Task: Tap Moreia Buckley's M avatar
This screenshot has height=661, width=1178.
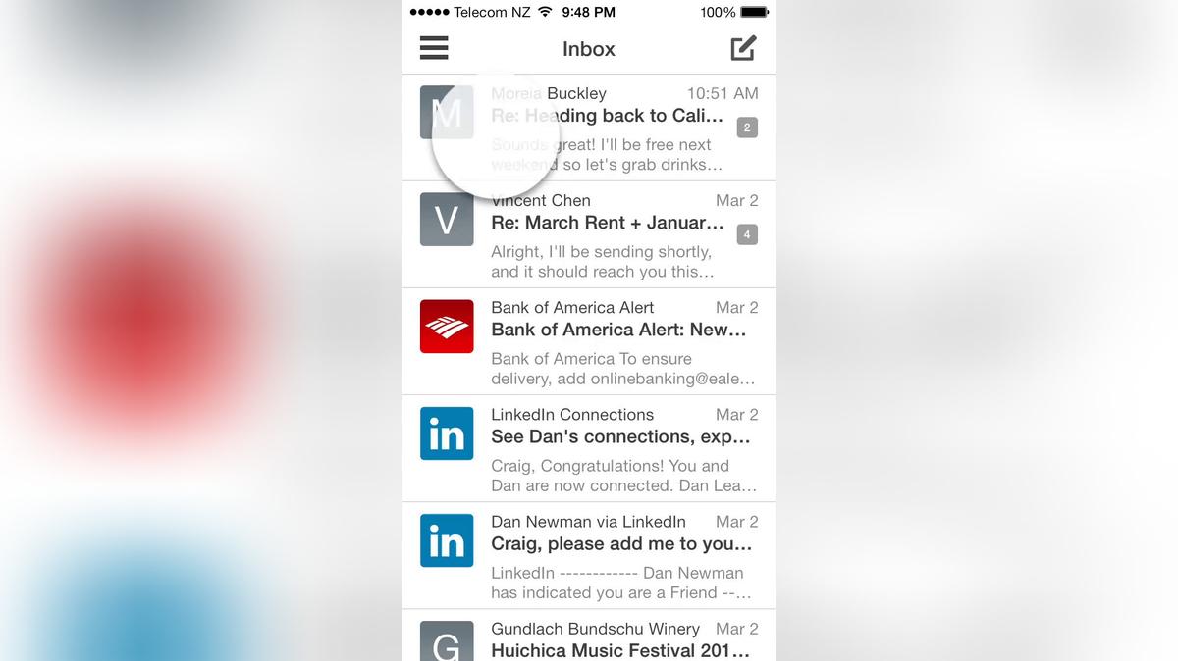Action: [x=447, y=112]
